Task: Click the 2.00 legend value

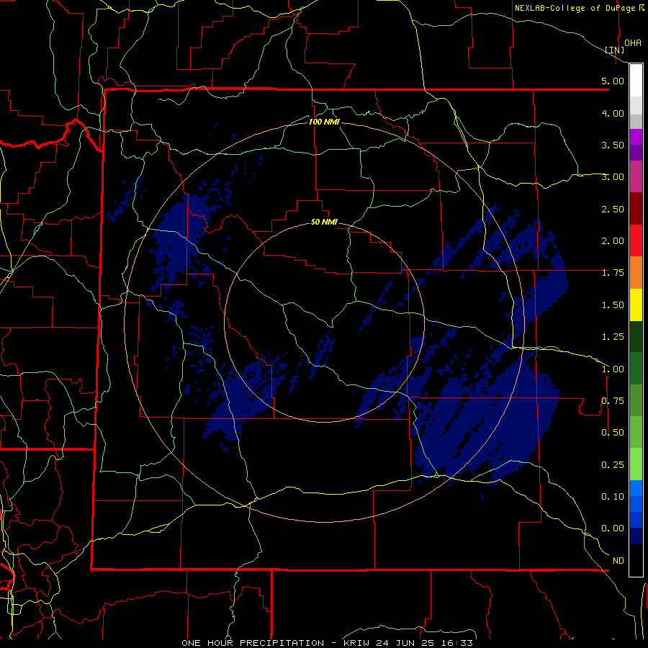Action: 613,241
